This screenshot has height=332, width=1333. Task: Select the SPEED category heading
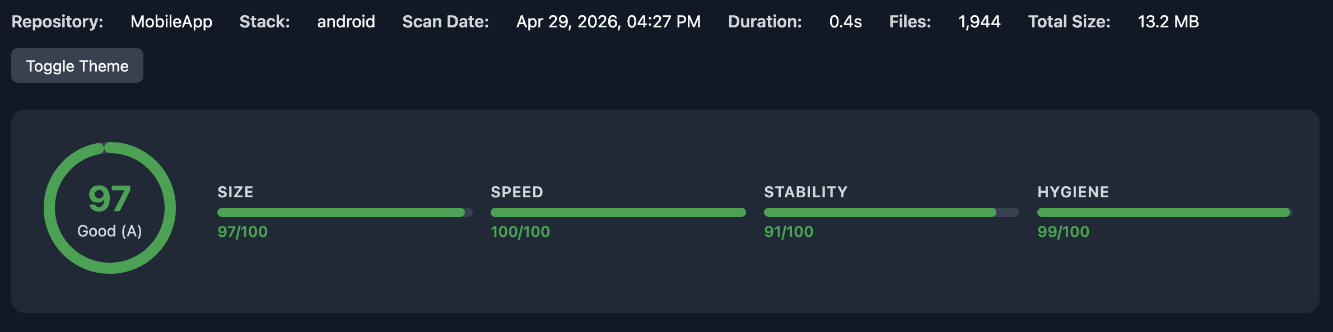517,192
